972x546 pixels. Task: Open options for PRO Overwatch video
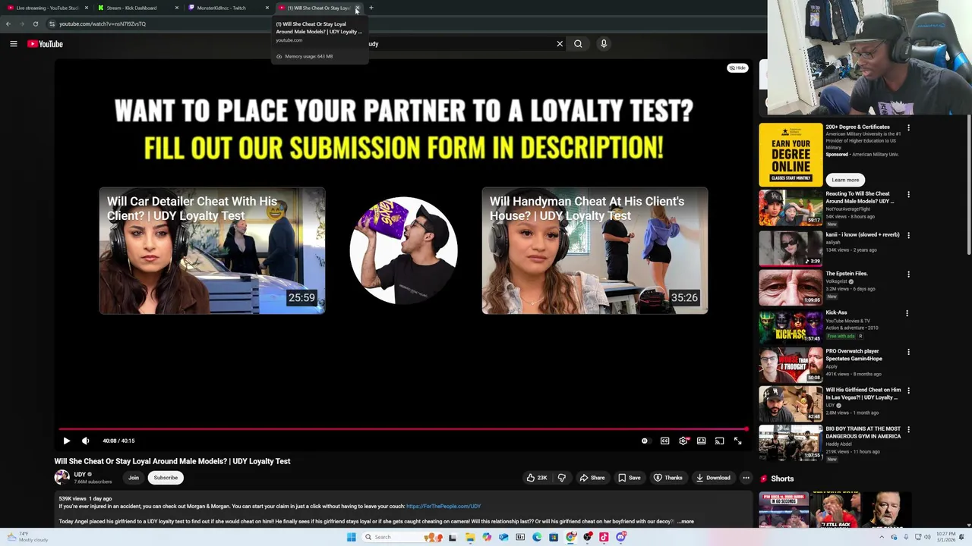[x=908, y=352]
